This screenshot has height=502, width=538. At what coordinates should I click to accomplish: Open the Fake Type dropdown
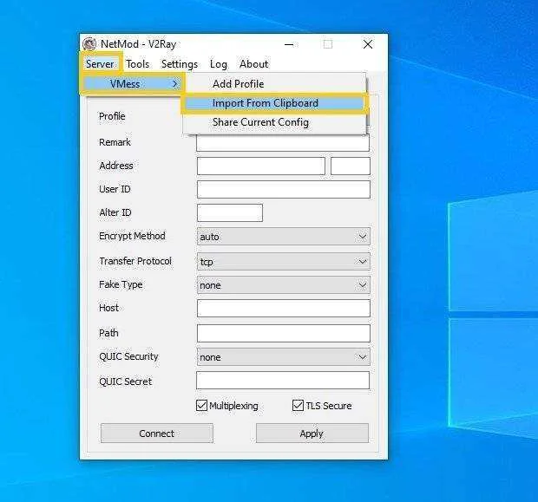[284, 285]
